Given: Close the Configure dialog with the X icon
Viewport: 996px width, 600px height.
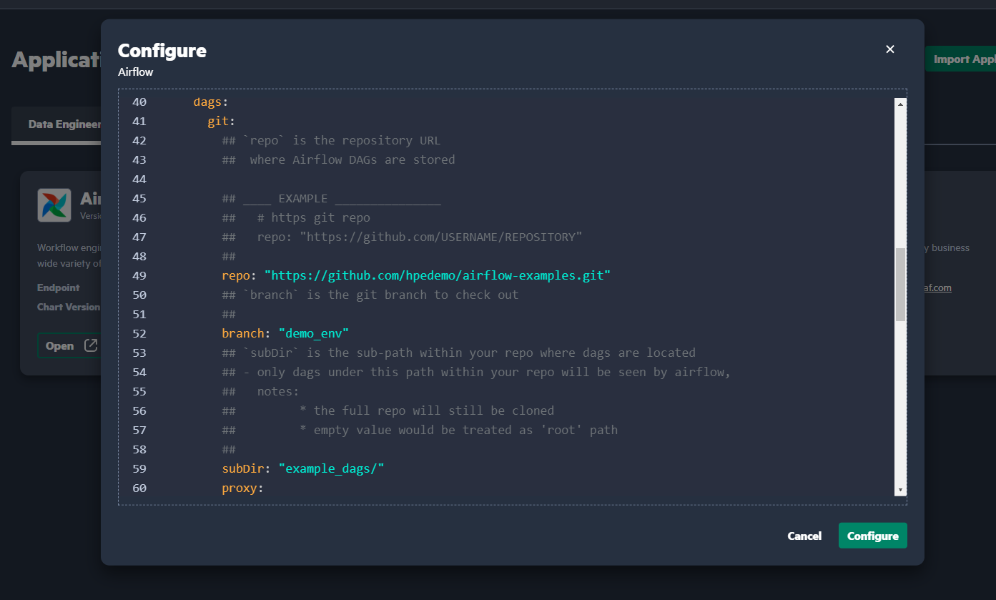Looking at the screenshot, I should [x=889, y=49].
